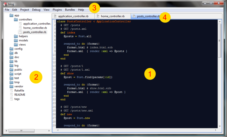Click the doc folder icon
Image resolution: width=227 pixels, height=137 pixels.
click(x=11, y=57)
